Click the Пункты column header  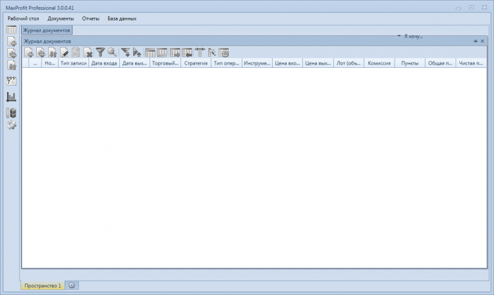410,63
